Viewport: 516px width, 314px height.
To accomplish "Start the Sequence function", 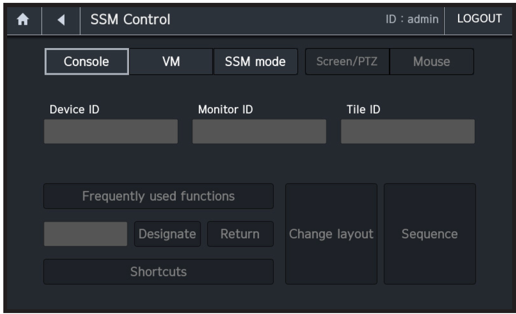I will tap(430, 234).
